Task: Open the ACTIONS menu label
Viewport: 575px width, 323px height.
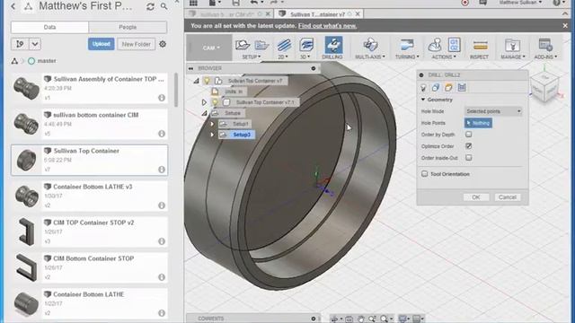Action: [443, 57]
